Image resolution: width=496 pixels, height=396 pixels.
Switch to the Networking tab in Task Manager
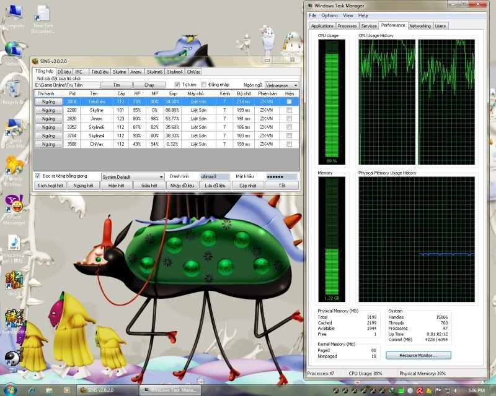[420, 26]
